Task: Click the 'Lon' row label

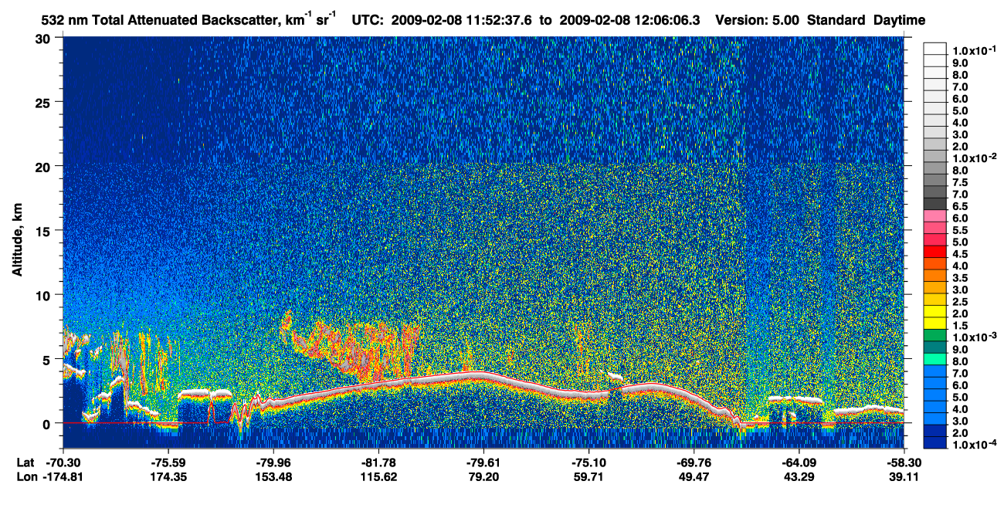Action: point(25,476)
